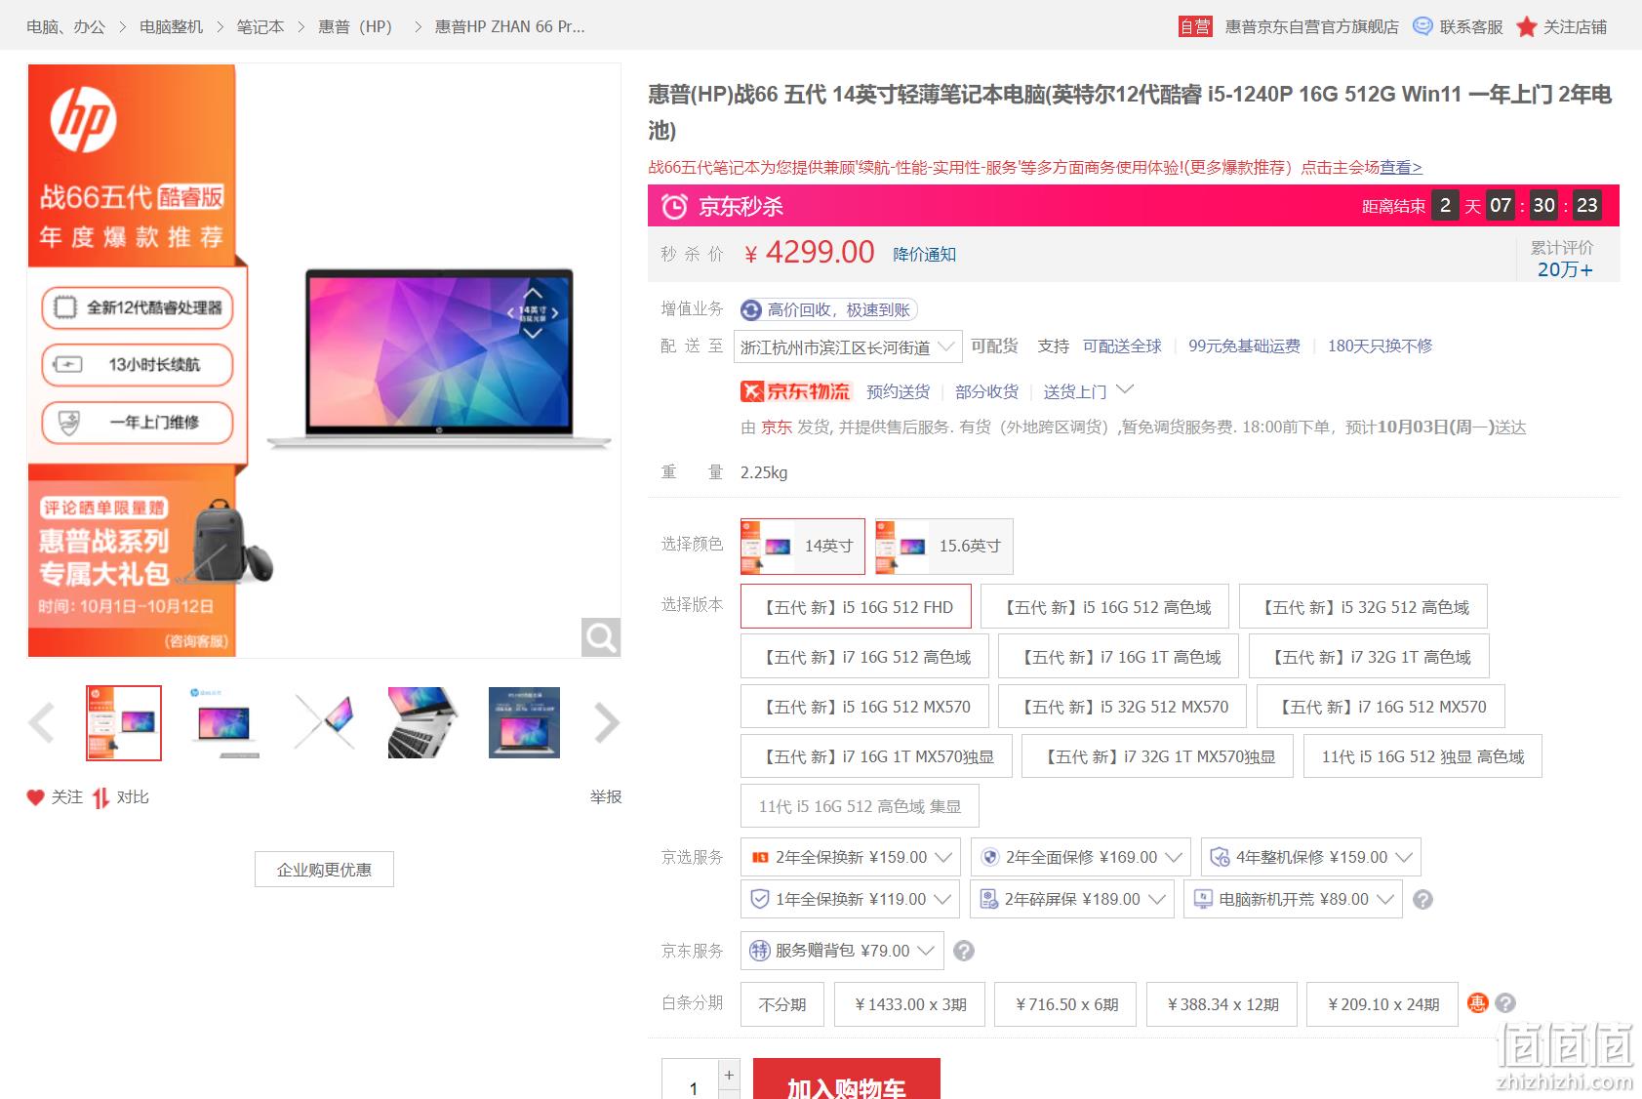The image size is (1642, 1099).
Task: Click the magnifier icon on product image
Action: [601, 637]
